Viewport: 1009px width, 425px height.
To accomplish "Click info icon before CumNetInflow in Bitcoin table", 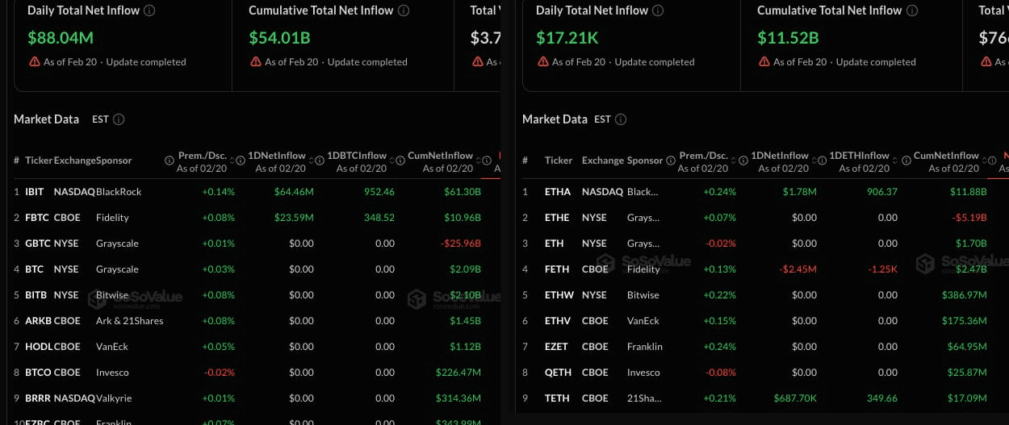I will click(400, 161).
